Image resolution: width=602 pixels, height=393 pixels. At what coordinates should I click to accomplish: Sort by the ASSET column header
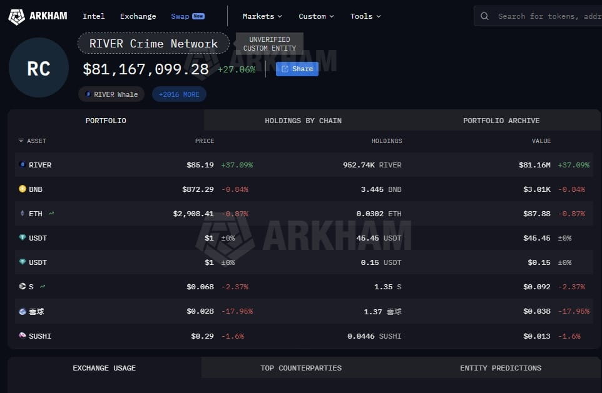click(36, 141)
